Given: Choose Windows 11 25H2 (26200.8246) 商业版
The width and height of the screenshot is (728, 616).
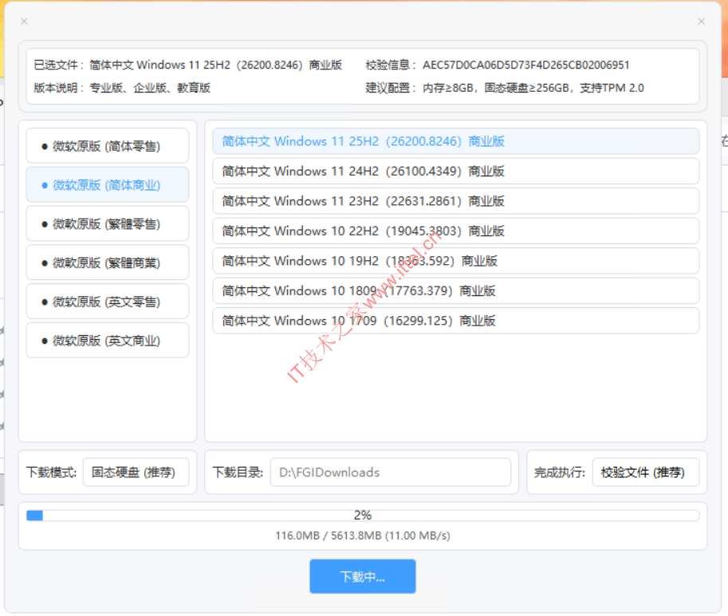Looking at the screenshot, I should 455,141.
